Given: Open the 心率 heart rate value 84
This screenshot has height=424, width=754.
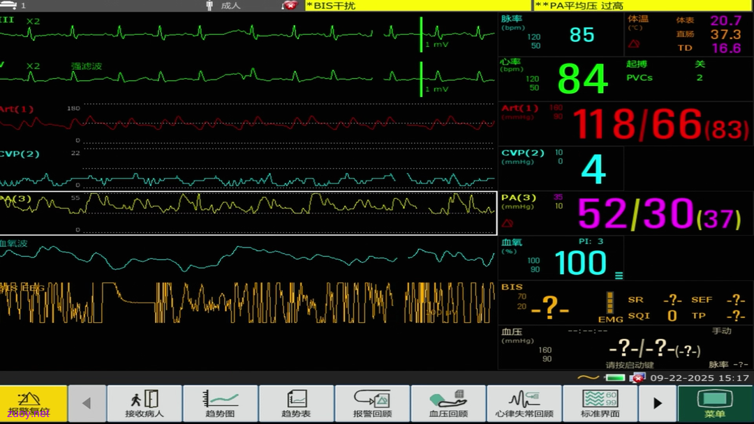Looking at the screenshot, I should [x=583, y=79].
